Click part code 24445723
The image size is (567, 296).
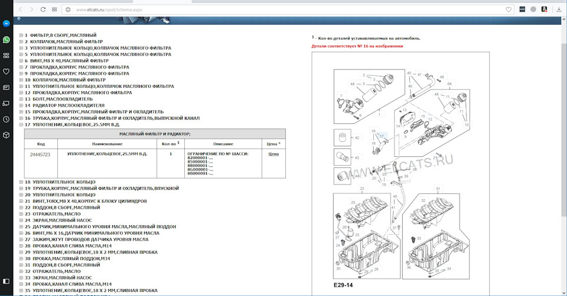point(40,154)
